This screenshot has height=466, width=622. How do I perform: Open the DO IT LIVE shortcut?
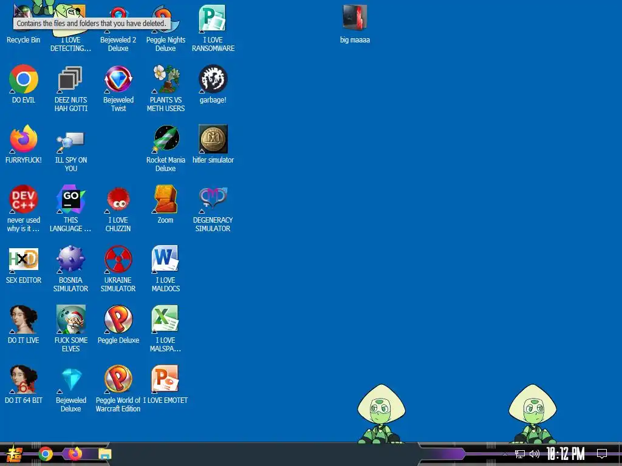24,324
